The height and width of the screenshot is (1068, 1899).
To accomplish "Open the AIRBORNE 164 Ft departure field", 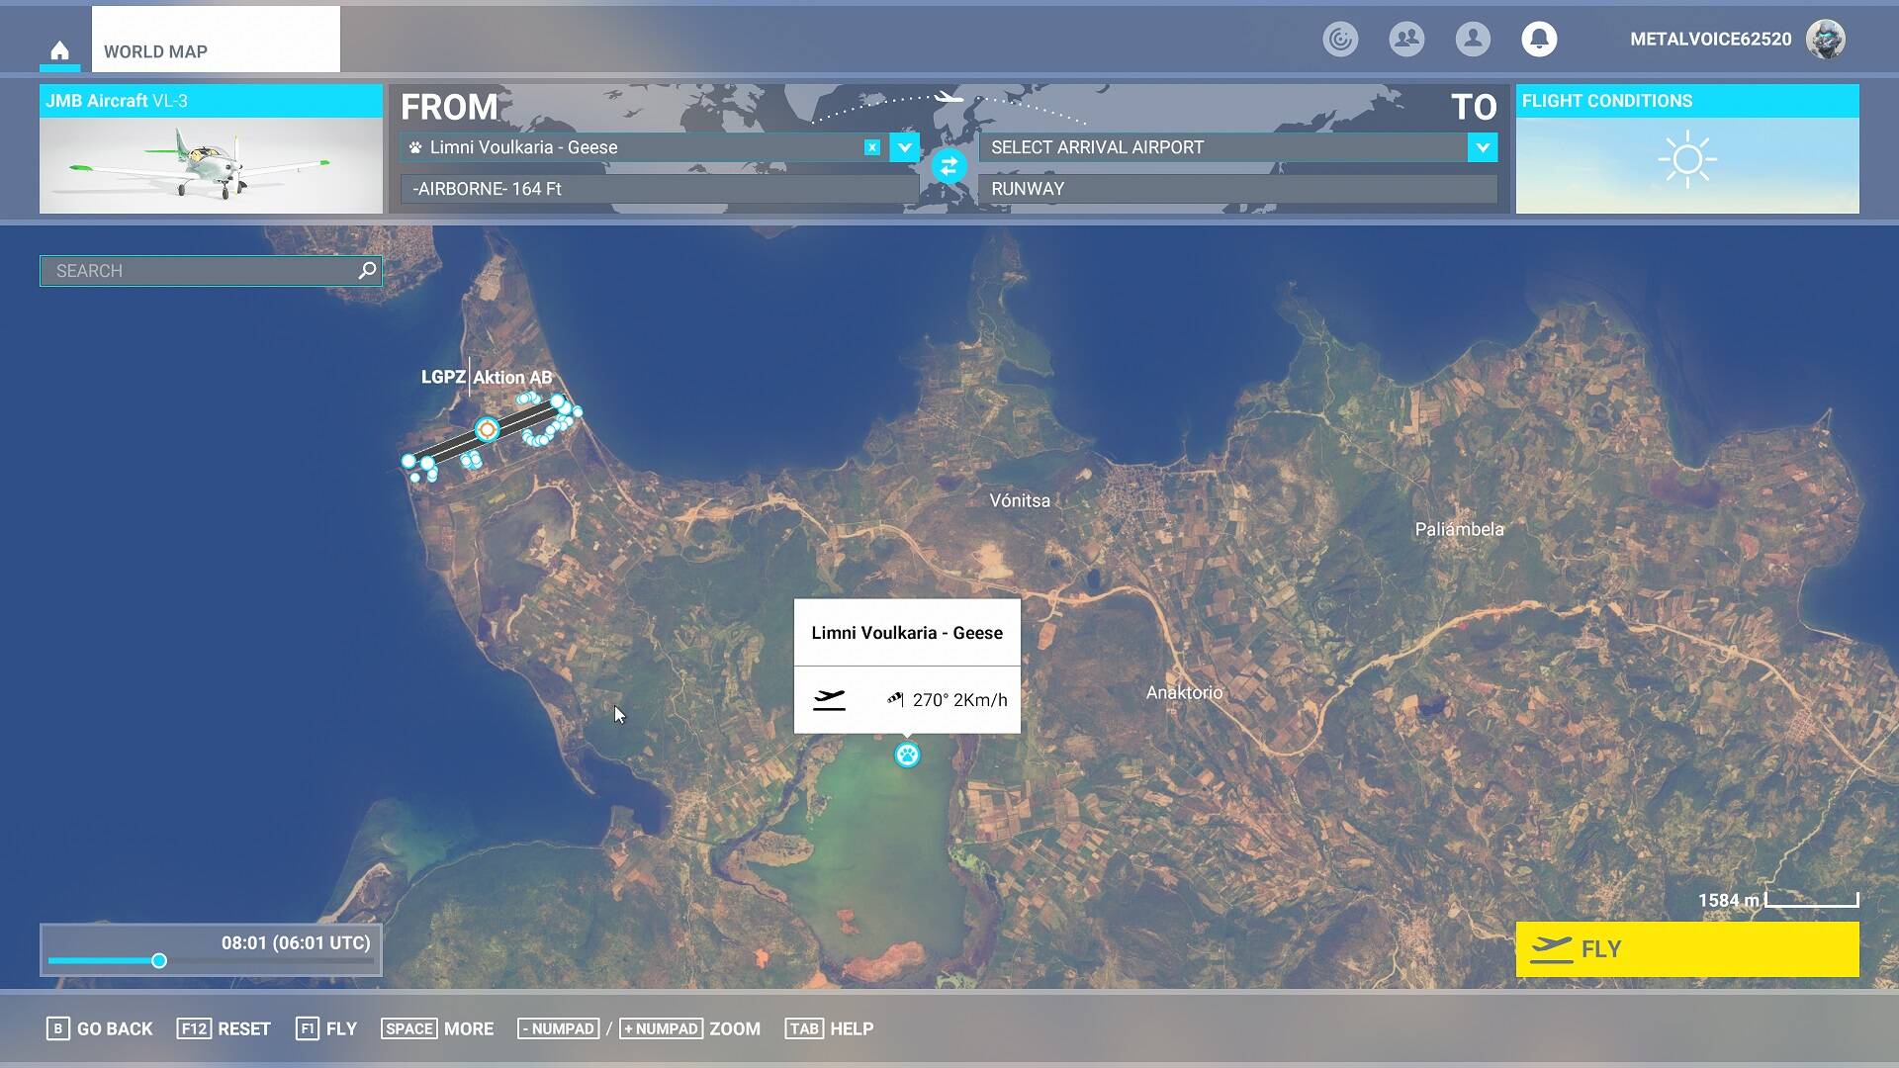I will [658, 189].
